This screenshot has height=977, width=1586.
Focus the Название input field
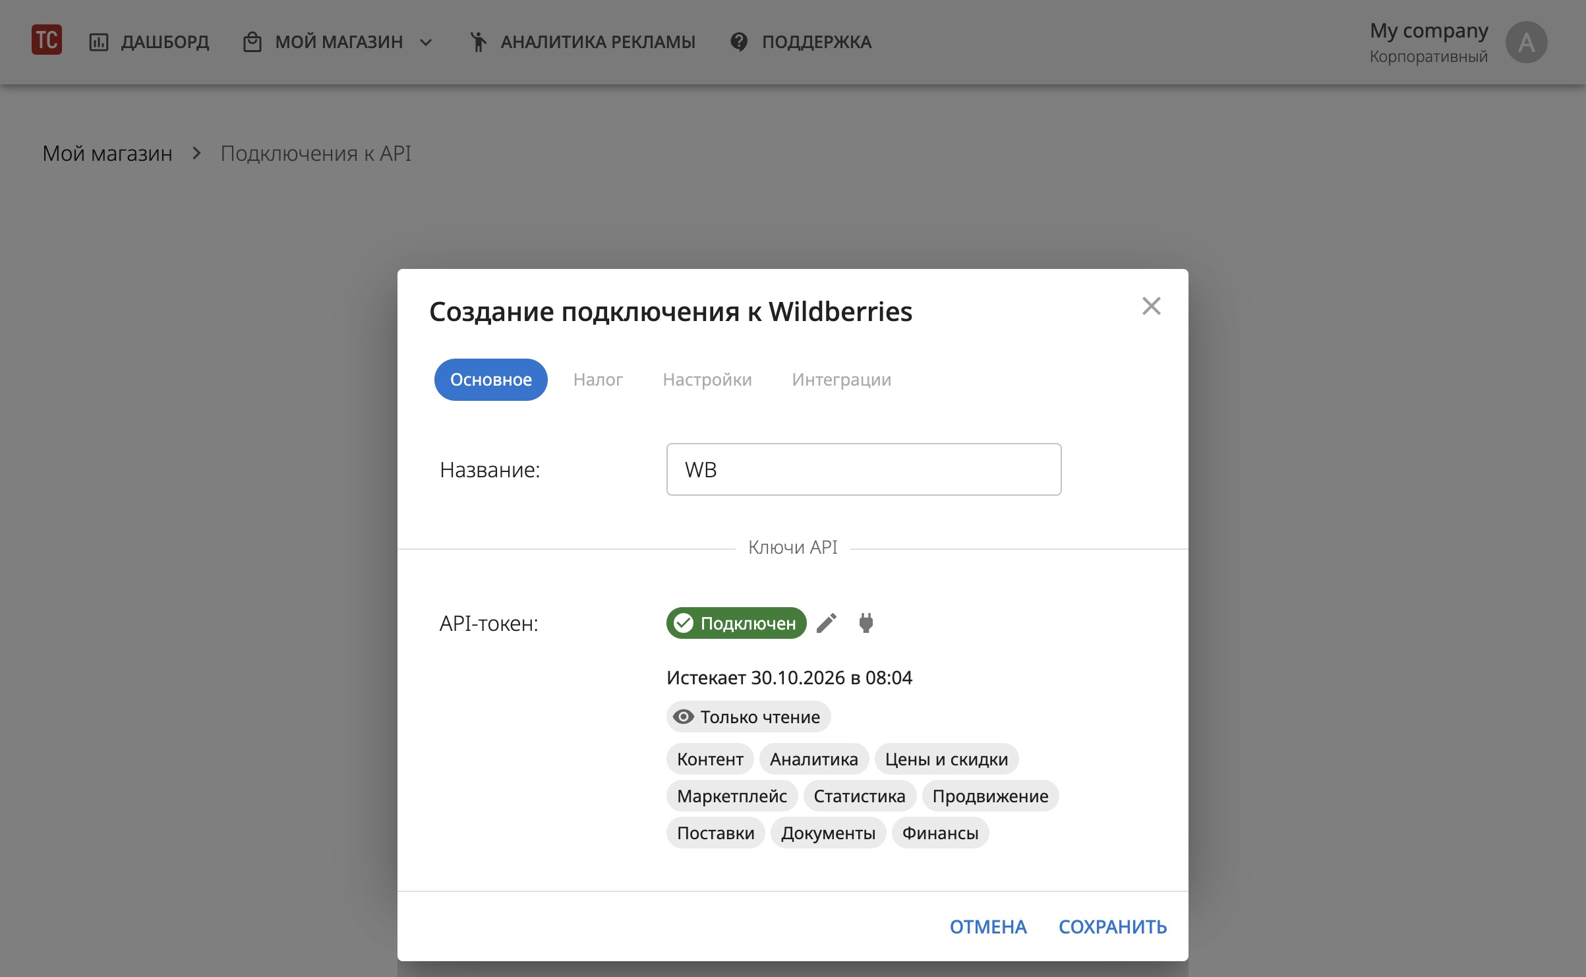864,469
